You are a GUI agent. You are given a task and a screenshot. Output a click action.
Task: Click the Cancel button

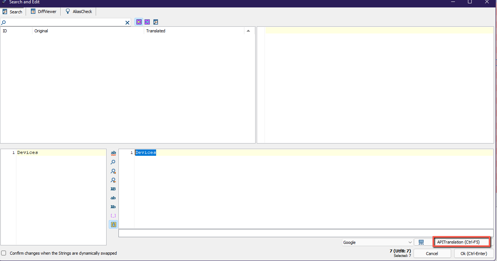pos(432,254)
